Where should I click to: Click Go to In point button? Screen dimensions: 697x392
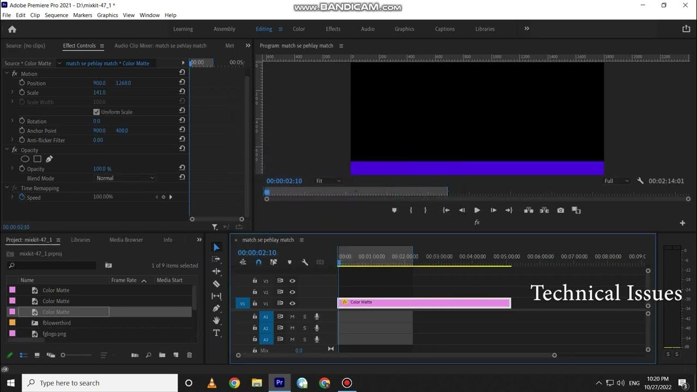(445, 210)
